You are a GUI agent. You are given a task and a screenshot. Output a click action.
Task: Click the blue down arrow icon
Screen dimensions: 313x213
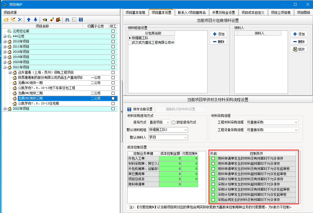35,20
